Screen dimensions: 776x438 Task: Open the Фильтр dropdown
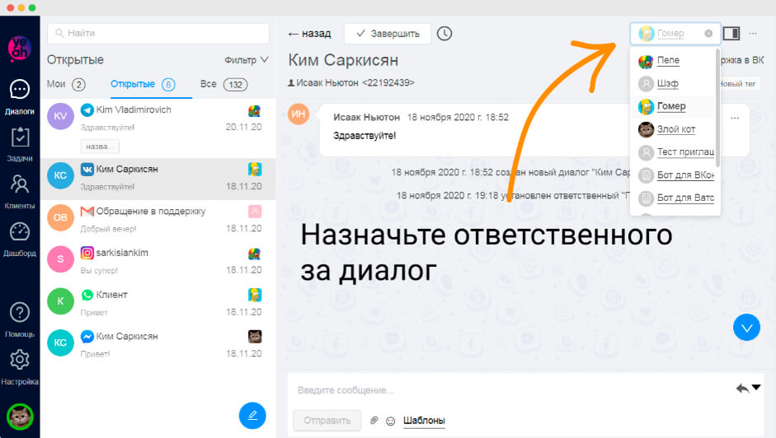(247, 60)
